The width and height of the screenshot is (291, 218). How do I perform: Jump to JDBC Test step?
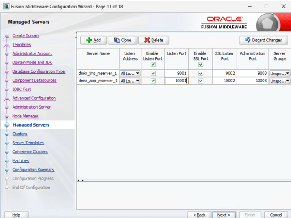pyautogui.click(x=21, y=89)
